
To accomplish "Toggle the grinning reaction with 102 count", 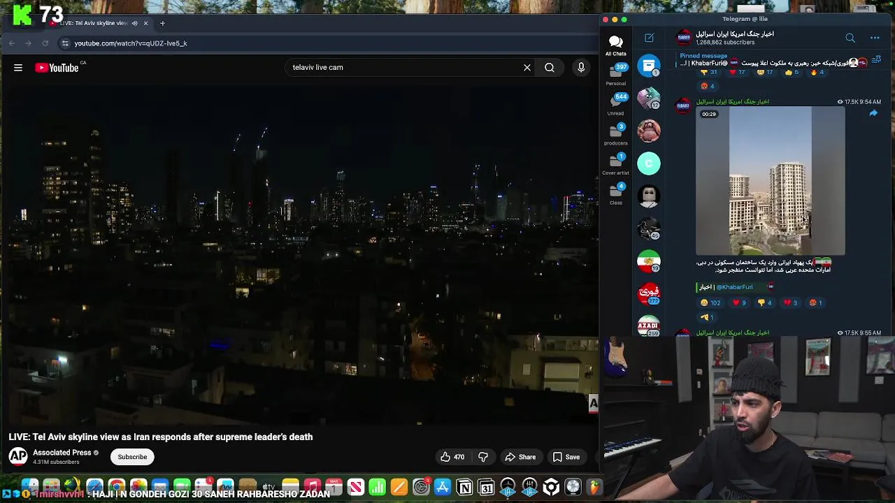I will [710, 302].
